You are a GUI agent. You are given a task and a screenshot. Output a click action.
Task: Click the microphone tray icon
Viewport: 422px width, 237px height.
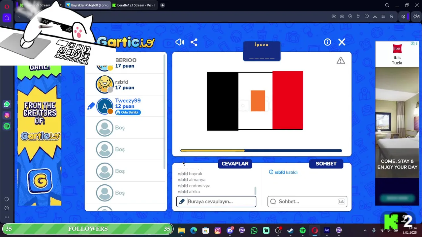pos(374,230)
